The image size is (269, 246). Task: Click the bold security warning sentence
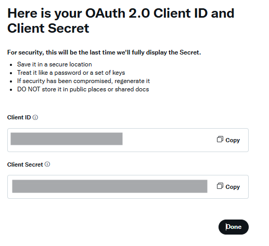click(x=104, y=52)
